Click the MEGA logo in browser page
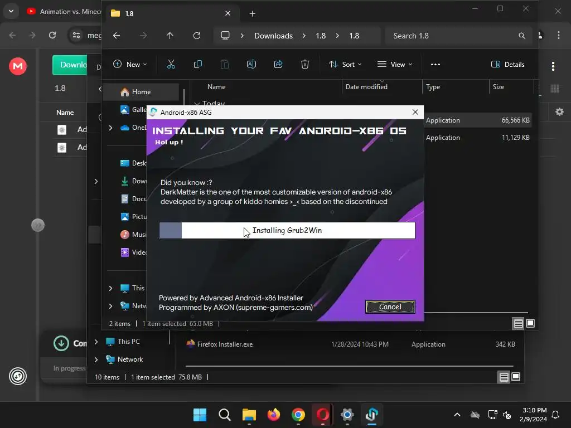This screenshot has height=428, width=571. pyautogui.click(x=18, y=66)
